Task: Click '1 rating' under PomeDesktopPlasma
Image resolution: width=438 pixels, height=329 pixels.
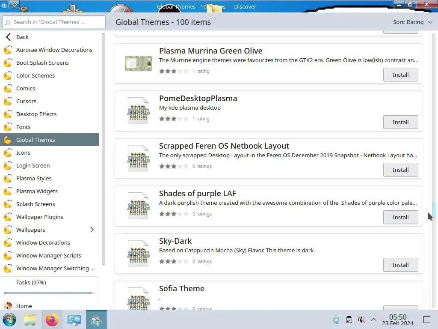Action: click(x=201, y=119)
